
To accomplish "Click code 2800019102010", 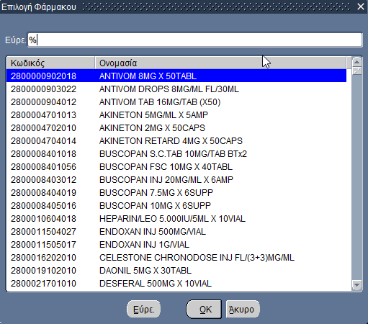I will (x=43, y=271).
